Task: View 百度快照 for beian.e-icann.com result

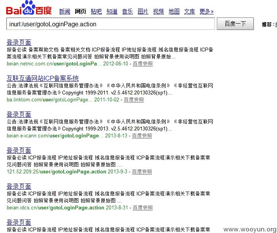Action: coord(142,135)
